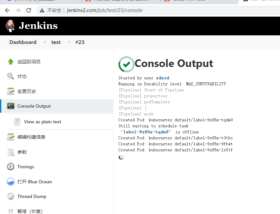280x214 pixels.
Task: Click the Console Output heading
Action: (x=174, y=63)
